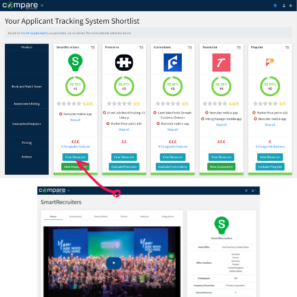297x297 pixels.
Task: View all unmatched features for SmartRecruiters
Action: tap(75, 120)
